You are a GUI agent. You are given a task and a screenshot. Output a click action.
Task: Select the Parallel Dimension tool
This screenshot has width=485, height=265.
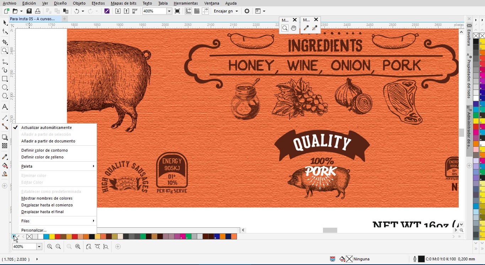tap(5, 118)
